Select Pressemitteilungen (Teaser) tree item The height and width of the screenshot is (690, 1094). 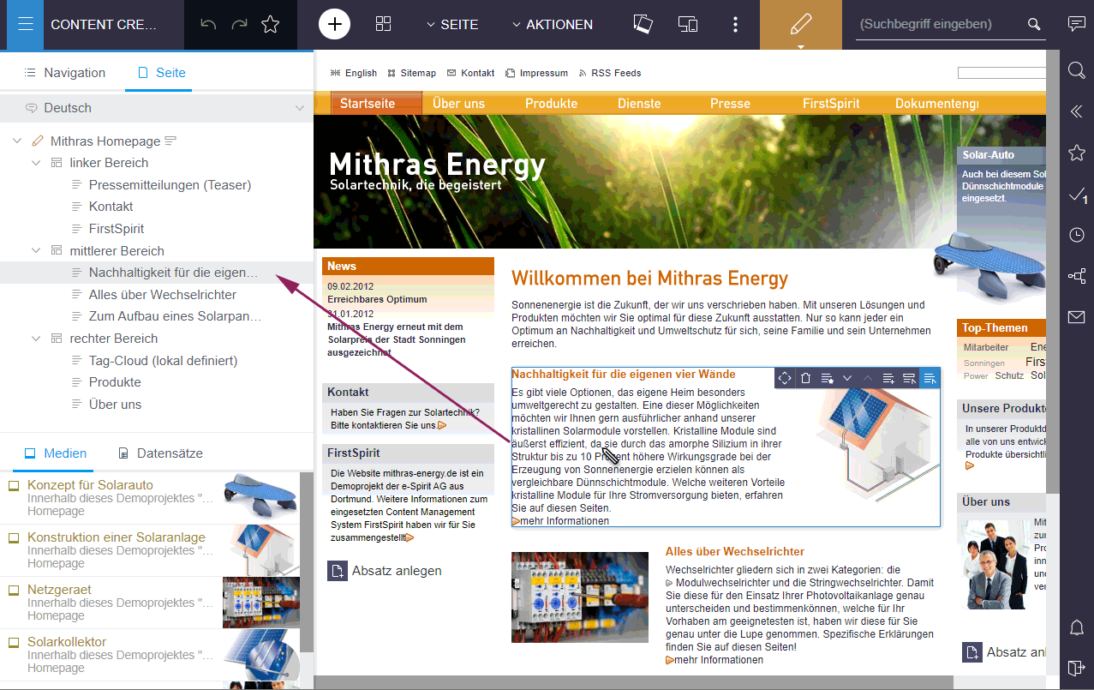[x=170, y=185]
